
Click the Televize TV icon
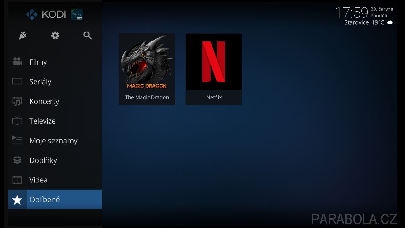click(17, 121)
